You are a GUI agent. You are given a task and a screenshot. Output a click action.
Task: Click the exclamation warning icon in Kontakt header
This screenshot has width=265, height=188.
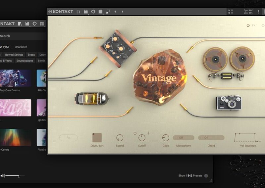258,12
